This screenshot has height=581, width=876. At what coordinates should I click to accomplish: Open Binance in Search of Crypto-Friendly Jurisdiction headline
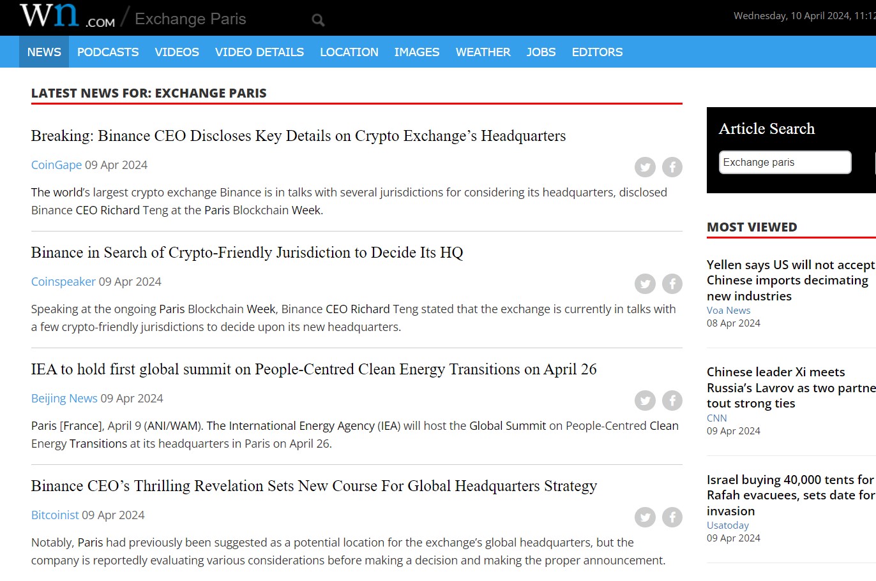click(247, 253)
